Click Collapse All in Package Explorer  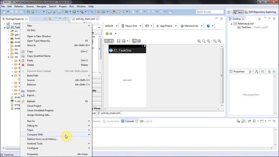point(45,19)
